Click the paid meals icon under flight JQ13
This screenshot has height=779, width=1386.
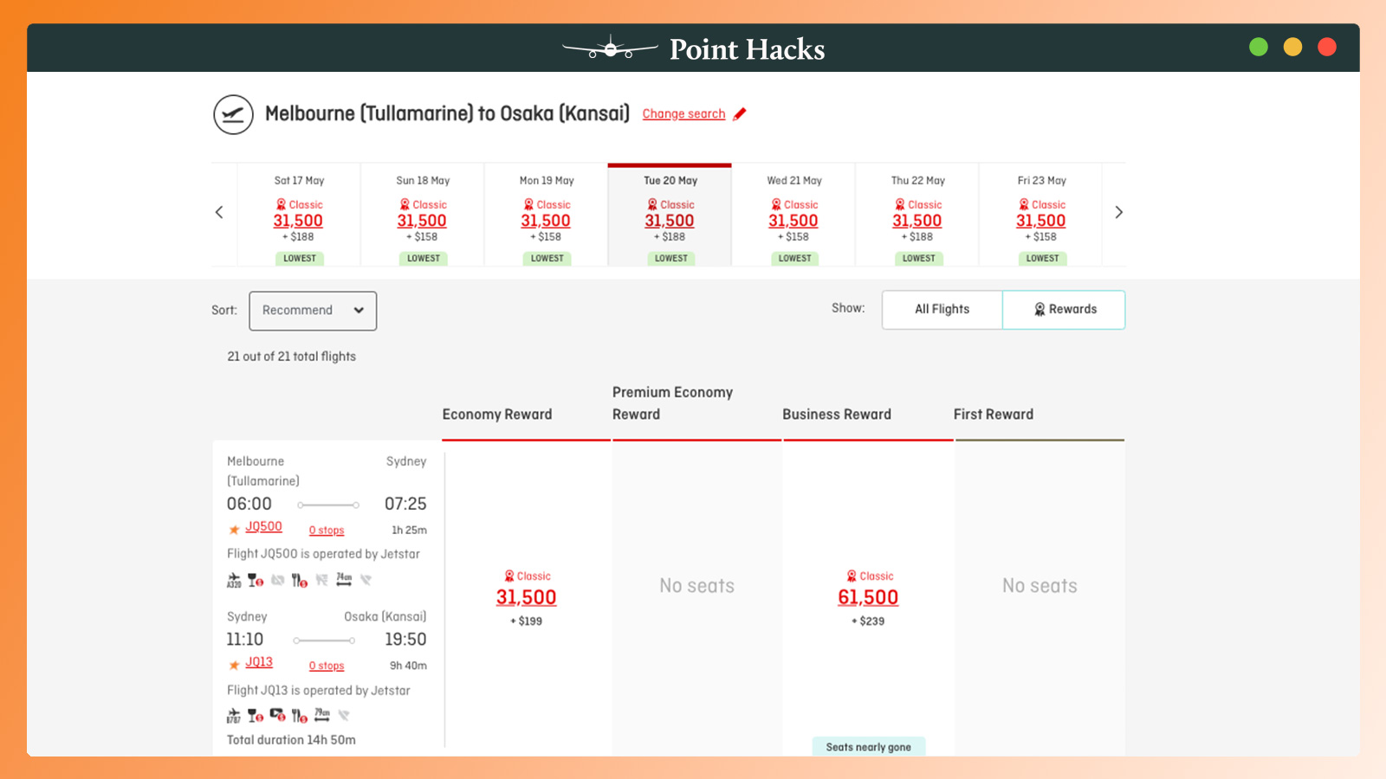[300, 716]
